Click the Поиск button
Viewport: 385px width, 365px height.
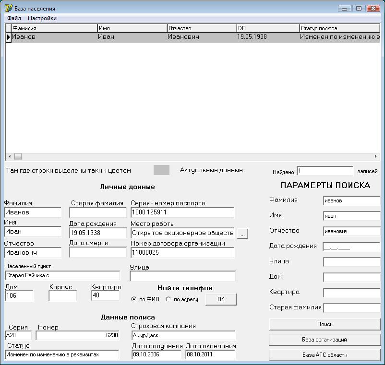pyautogui.click(x=325, y=324)
